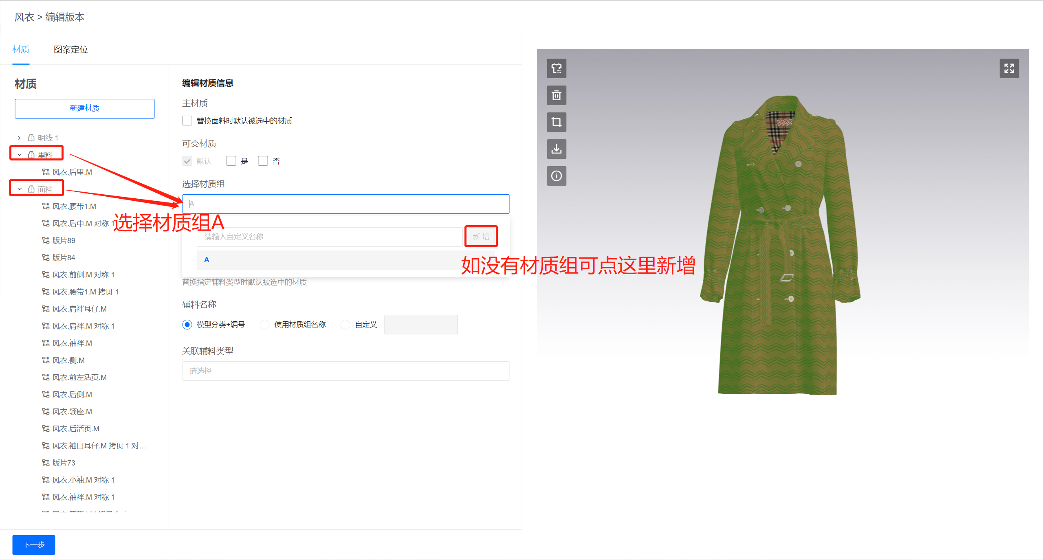Click the trash delete icon in viewer

[556, 95]
